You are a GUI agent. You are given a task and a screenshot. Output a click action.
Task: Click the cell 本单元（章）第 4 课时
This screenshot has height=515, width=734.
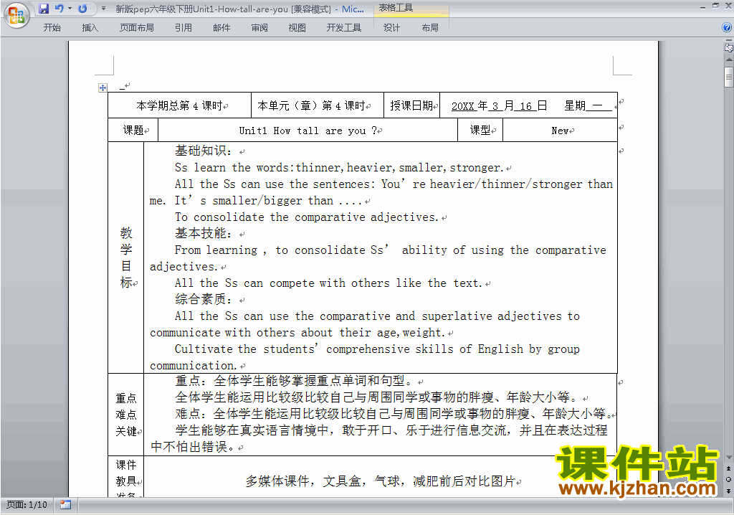318,105
